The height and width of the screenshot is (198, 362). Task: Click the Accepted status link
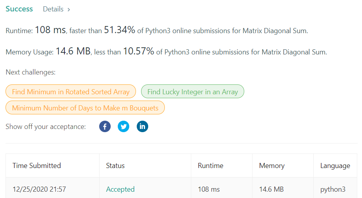click(x=120, y=189)
